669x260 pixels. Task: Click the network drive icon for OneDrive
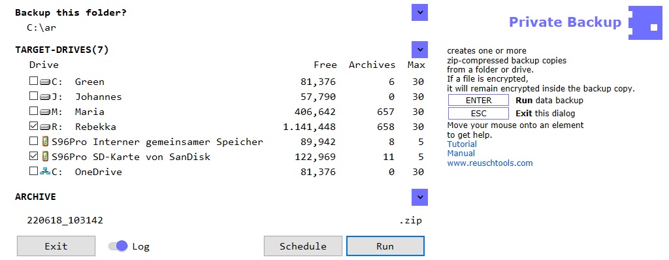[45, 172]
